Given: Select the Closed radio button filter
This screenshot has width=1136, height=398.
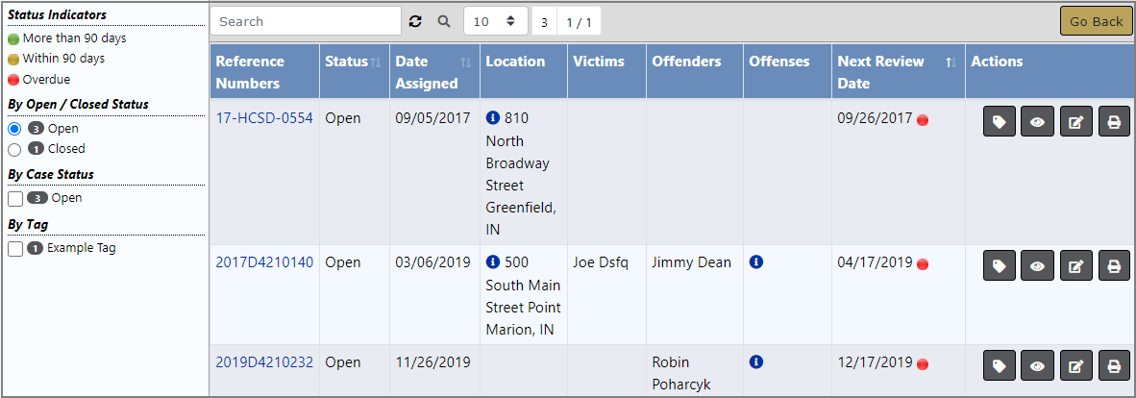Looking at the screenshot, I should pos(14,149).
